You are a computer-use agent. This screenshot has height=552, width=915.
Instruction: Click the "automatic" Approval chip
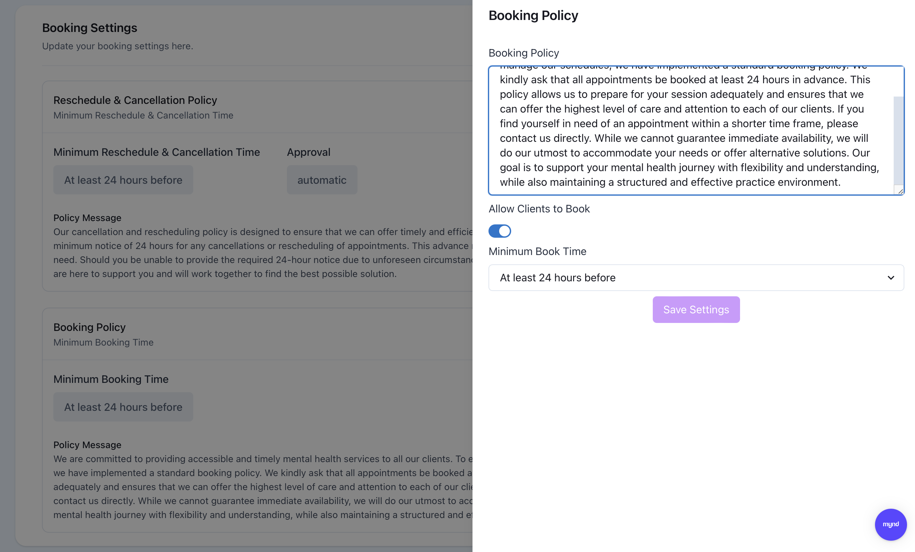[322, 180]
